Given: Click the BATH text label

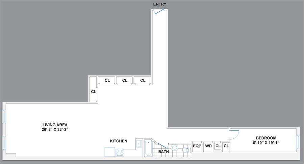Looking at the screenshot, I should pyautogui.click(x=163, y=152).
